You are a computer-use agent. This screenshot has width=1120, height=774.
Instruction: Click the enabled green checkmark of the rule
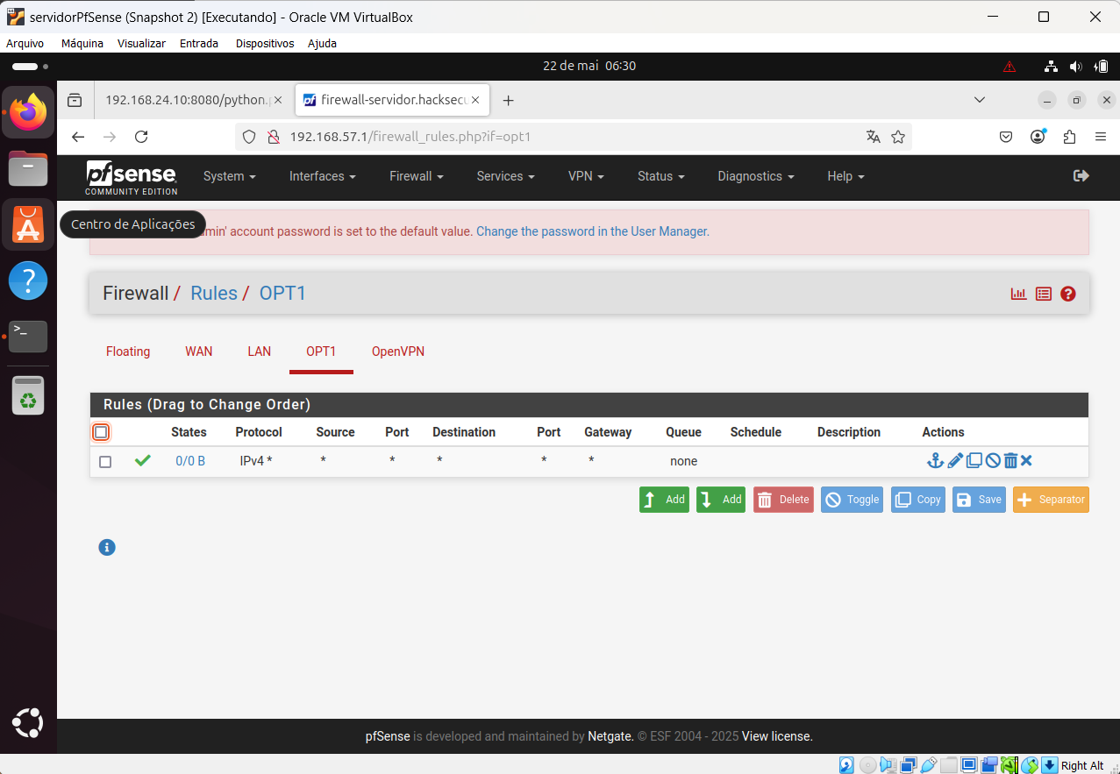coord(143,460)
